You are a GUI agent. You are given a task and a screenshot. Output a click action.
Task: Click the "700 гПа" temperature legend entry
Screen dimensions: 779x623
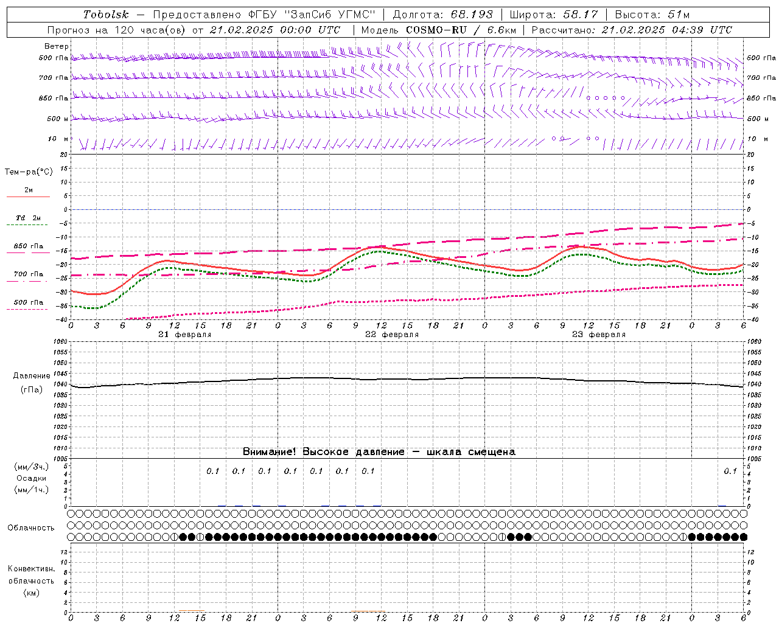[29, 274]
